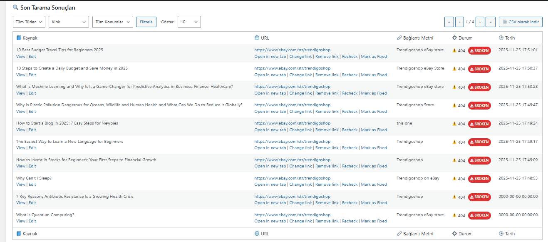
Task: Click the BROKEN badge on the Quantum Computing row
Action: coord(479,215)
